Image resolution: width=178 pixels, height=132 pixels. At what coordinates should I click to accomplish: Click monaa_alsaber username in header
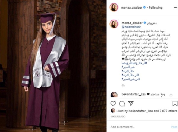[x=131, y=8]
